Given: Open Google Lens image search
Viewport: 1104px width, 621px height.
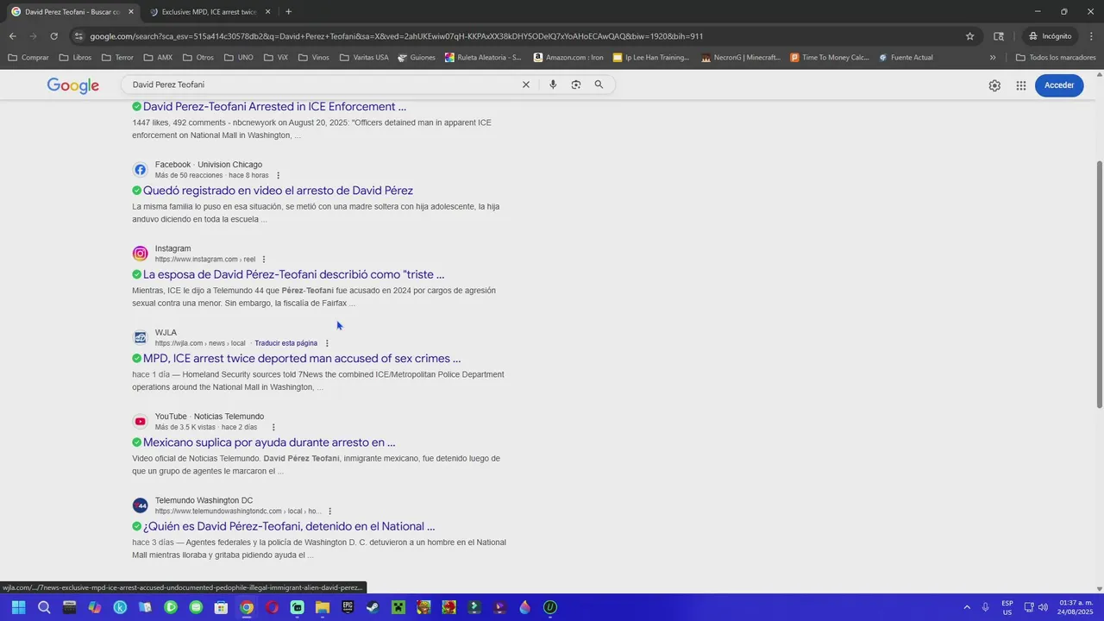Looking at the screenshot, I should click(576, 85).
